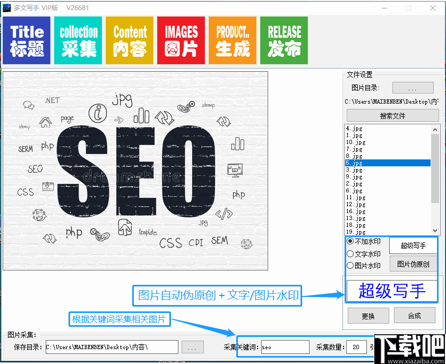
Task: Click the 保存目录 browse button
Action: tap(193, 347)
